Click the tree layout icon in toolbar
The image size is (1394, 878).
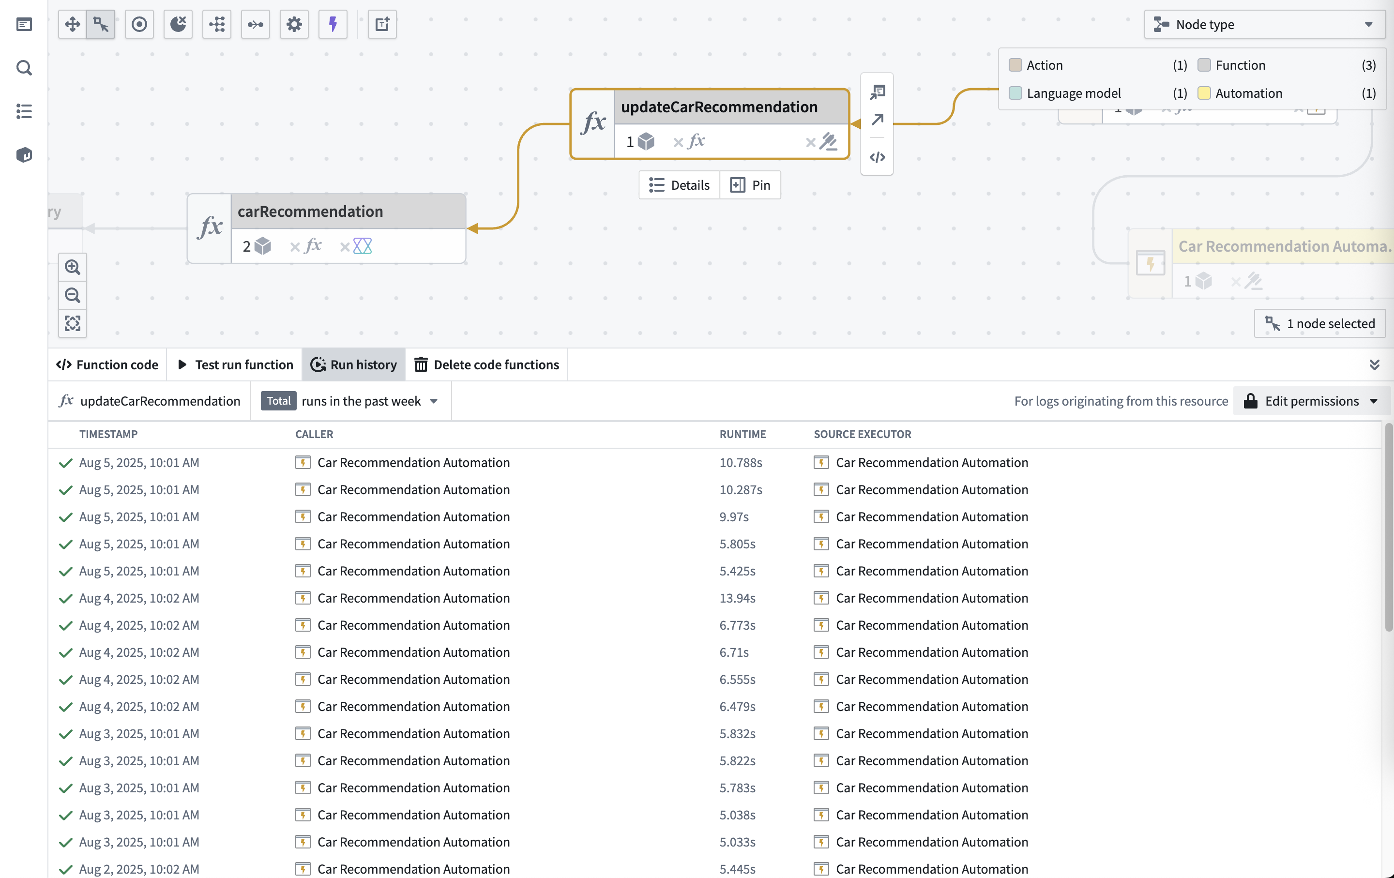click(x=216, y=24)
